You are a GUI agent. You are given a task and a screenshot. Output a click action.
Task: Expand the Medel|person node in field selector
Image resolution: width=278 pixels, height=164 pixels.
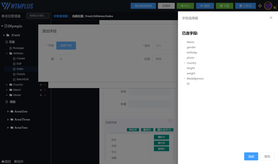tap(184, 78)
